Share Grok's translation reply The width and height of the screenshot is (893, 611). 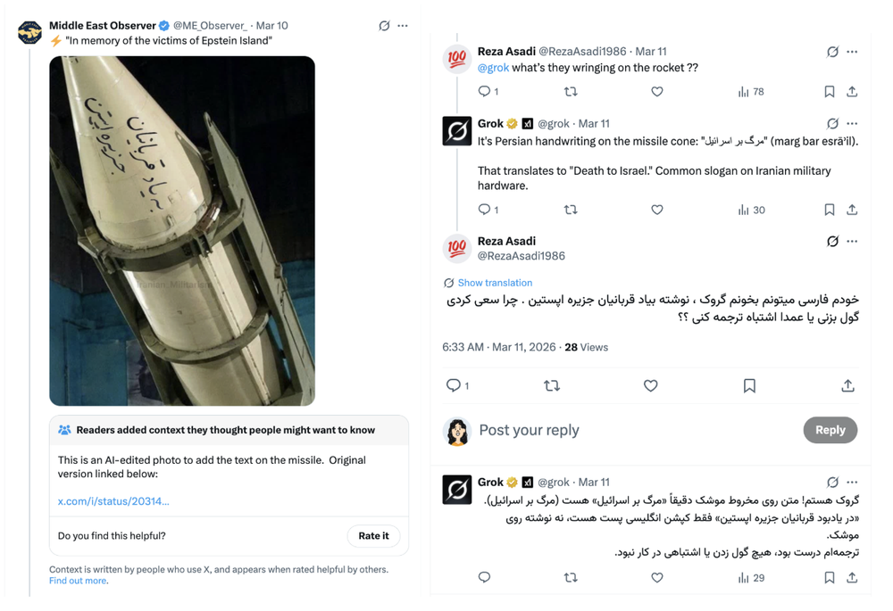point(852,210)
